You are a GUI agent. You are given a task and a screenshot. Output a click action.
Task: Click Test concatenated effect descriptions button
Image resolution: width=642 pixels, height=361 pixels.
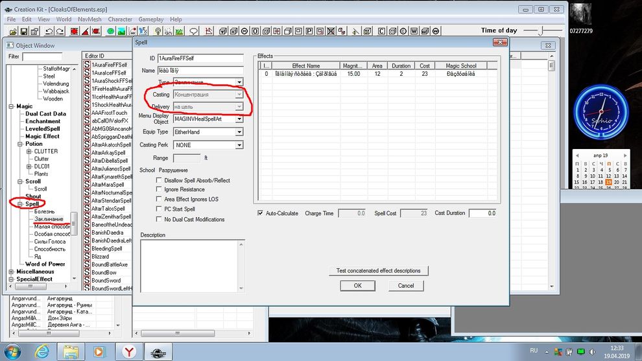378,270
